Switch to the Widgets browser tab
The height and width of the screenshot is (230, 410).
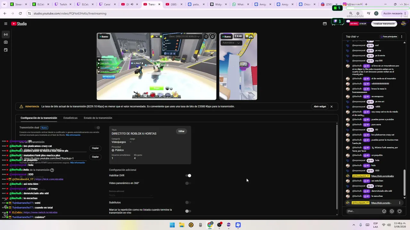click(x=218, y=4)
